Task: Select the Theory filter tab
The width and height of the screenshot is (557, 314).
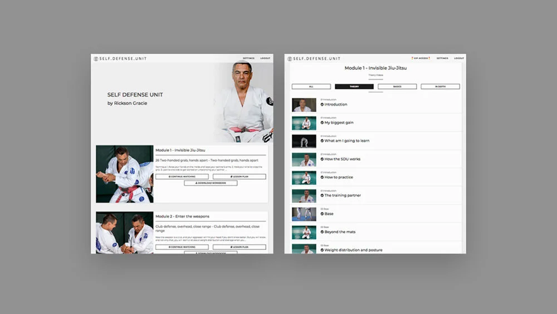Action: [354, 86]
